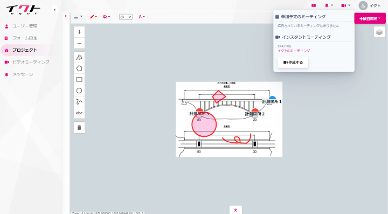This screenshot has width=388, height=214.
Task: Click the イクト logo
Action: tap(23, 10)
